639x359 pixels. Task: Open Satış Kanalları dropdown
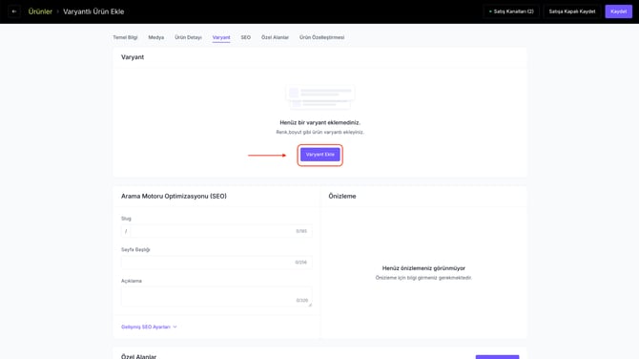(x=511, y=11)
